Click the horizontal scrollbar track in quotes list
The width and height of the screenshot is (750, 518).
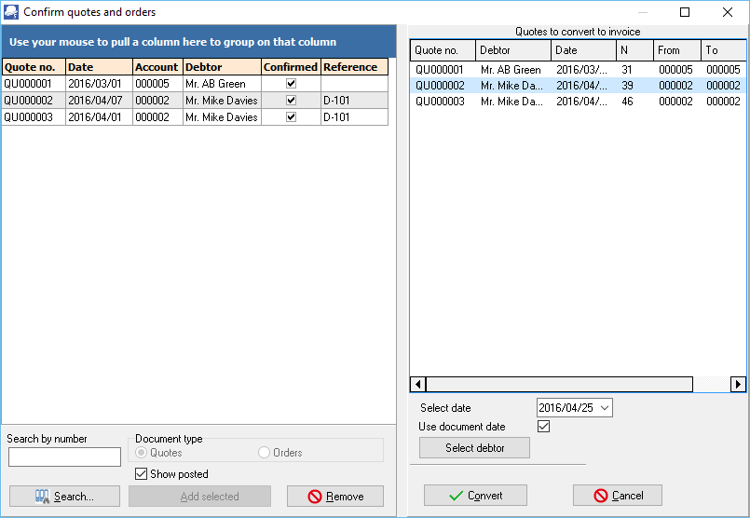pos(559,384)
